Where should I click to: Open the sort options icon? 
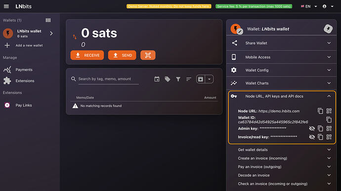click(189, 79)
